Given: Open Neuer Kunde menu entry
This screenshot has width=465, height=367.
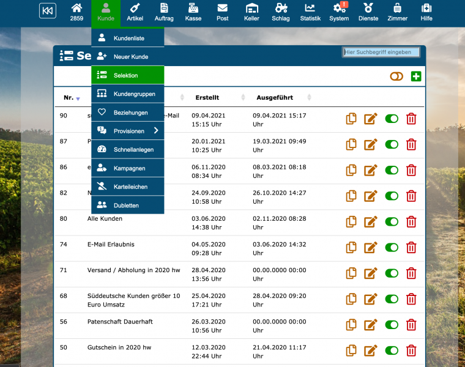Looking at the screenshot, I should (130, 57).
